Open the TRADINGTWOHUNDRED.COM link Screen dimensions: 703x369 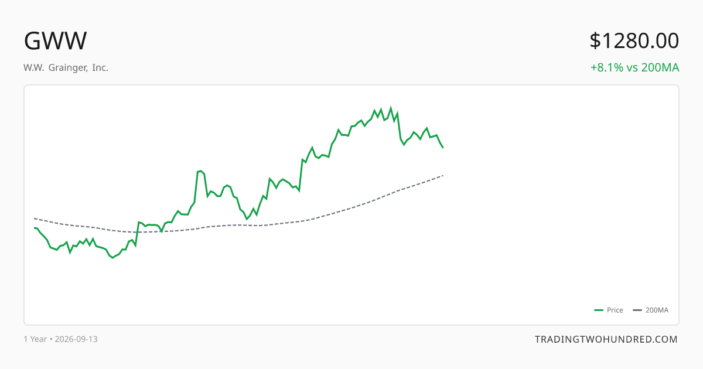tap(606, 339)
